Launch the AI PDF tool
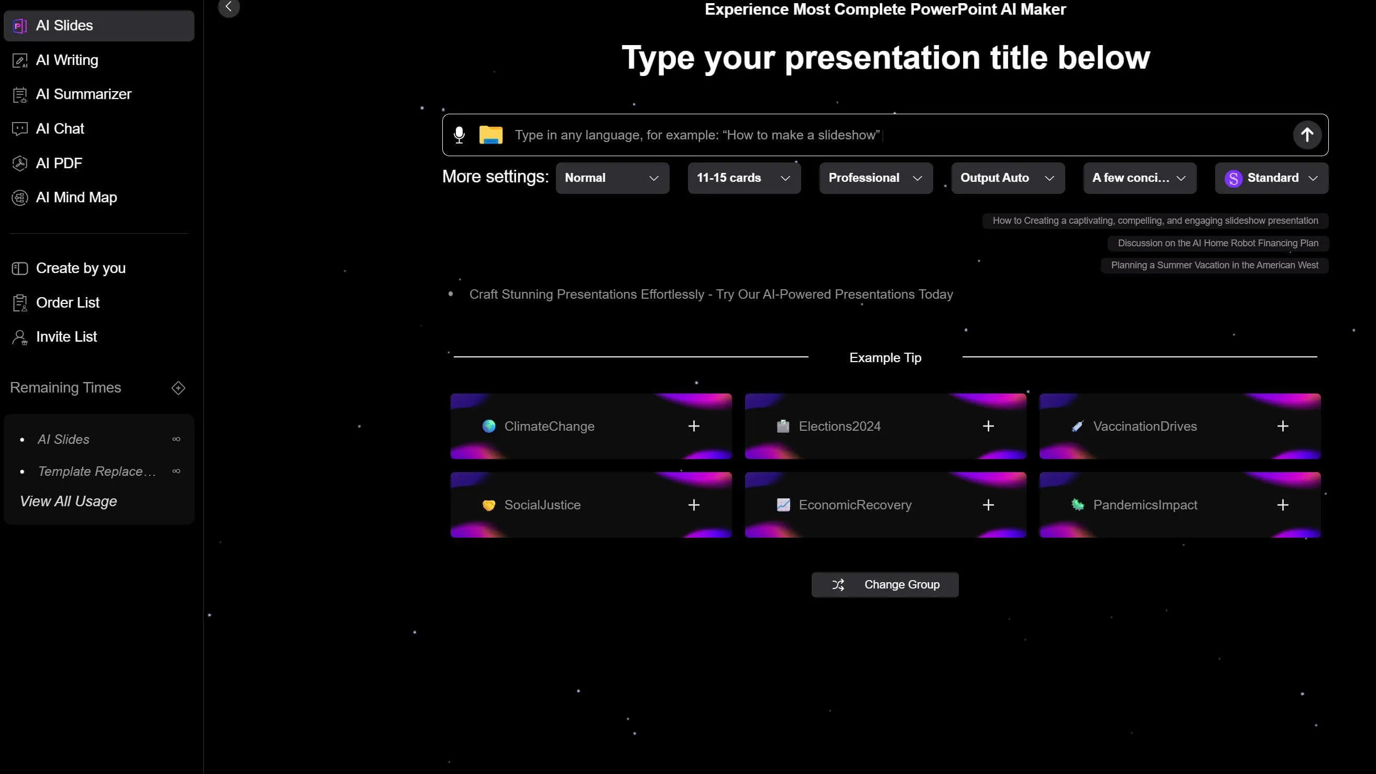 coord(59,163)
